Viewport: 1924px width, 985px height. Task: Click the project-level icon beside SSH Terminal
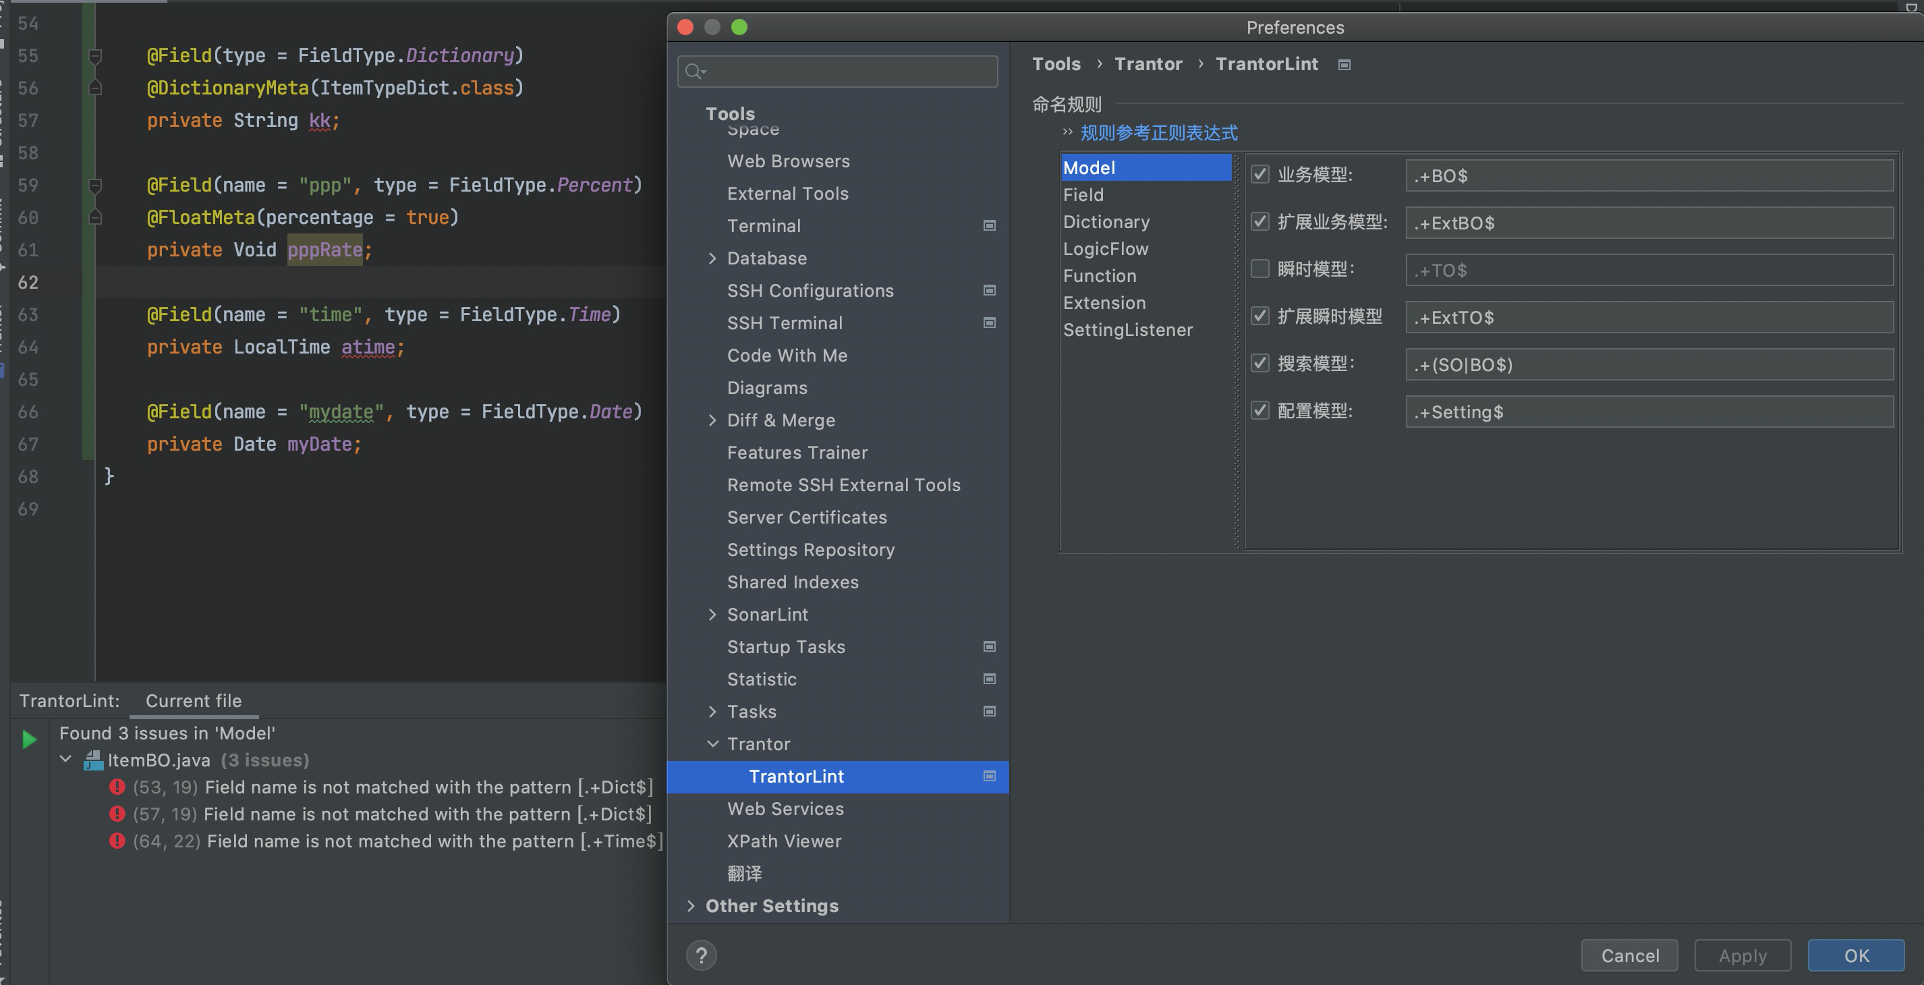(x=990, y=322)
